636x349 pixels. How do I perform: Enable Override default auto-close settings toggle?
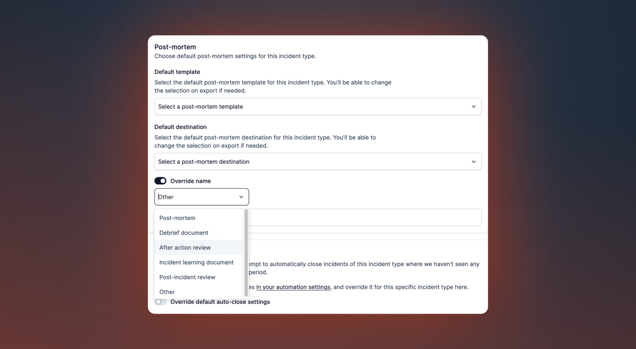tap(160, 302)
